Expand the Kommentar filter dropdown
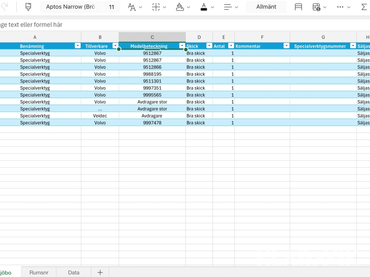This screenshot has width=370, height=277. [286, 46]
